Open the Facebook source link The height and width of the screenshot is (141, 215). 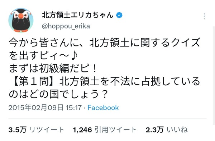(103, 108)
